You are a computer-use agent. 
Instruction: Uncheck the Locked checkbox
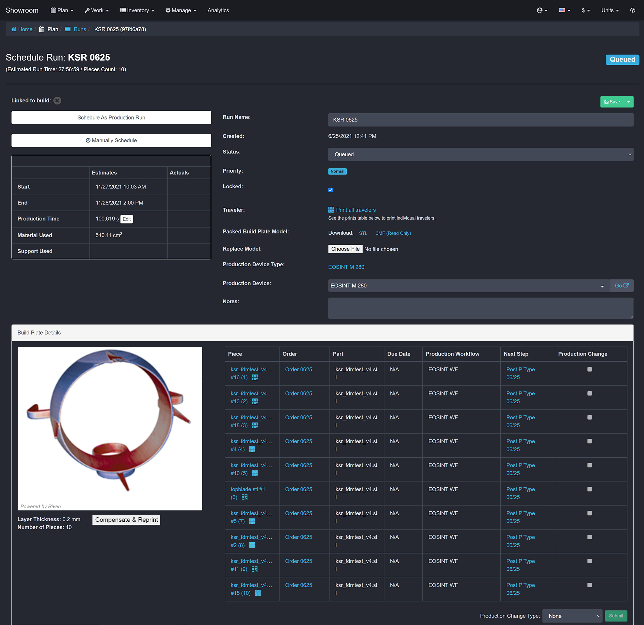pos(330,190)
